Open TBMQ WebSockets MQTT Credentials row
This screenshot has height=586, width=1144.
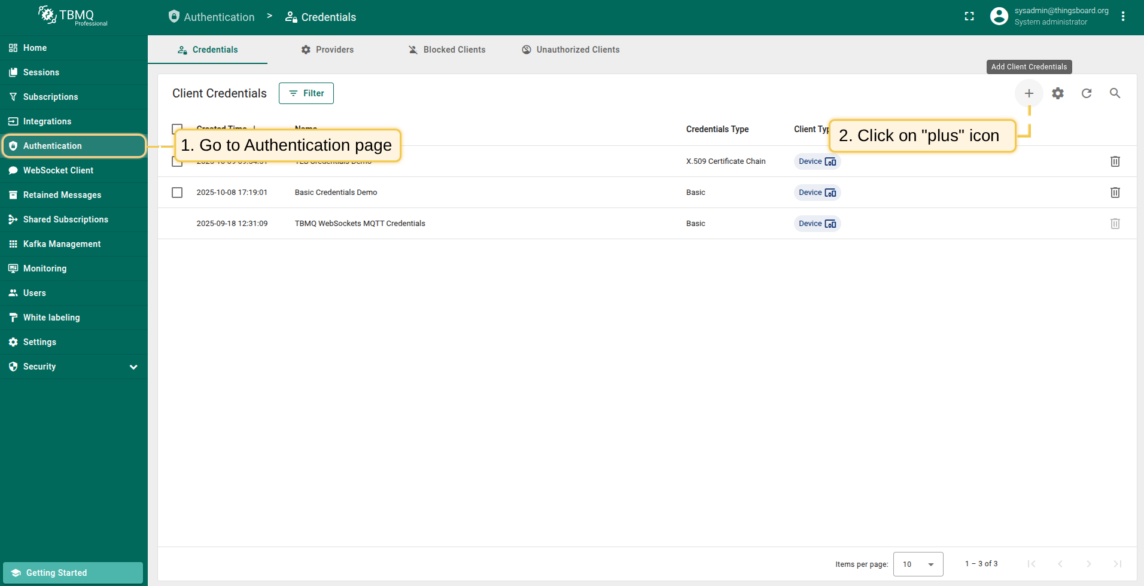point(360,224)
